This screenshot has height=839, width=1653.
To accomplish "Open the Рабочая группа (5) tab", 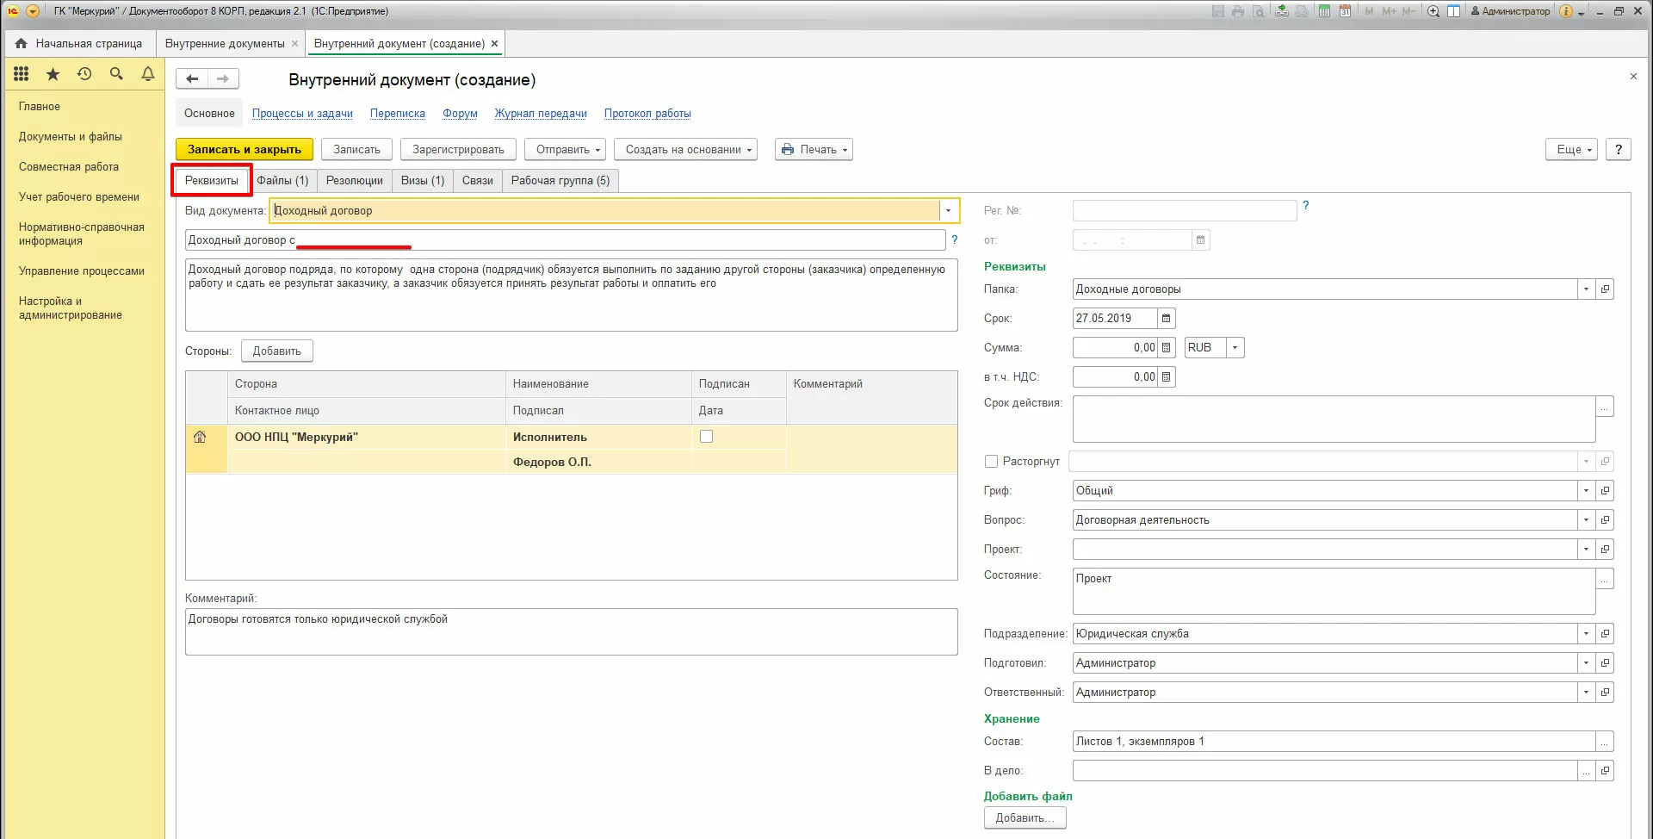I will (x=560, y=181).
